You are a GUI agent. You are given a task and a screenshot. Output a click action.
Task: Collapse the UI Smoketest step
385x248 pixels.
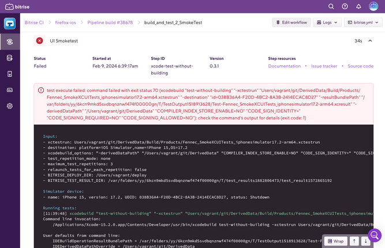pos(370,41)
